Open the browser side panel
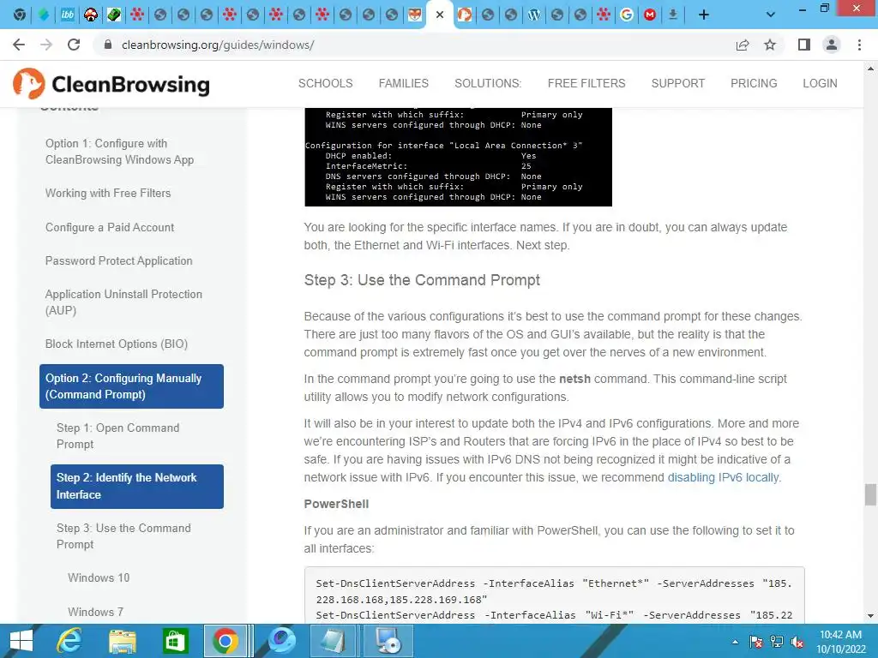 point(804,45)
